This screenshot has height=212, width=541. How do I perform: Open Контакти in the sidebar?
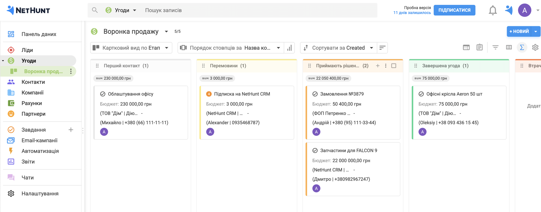[33, 82]
